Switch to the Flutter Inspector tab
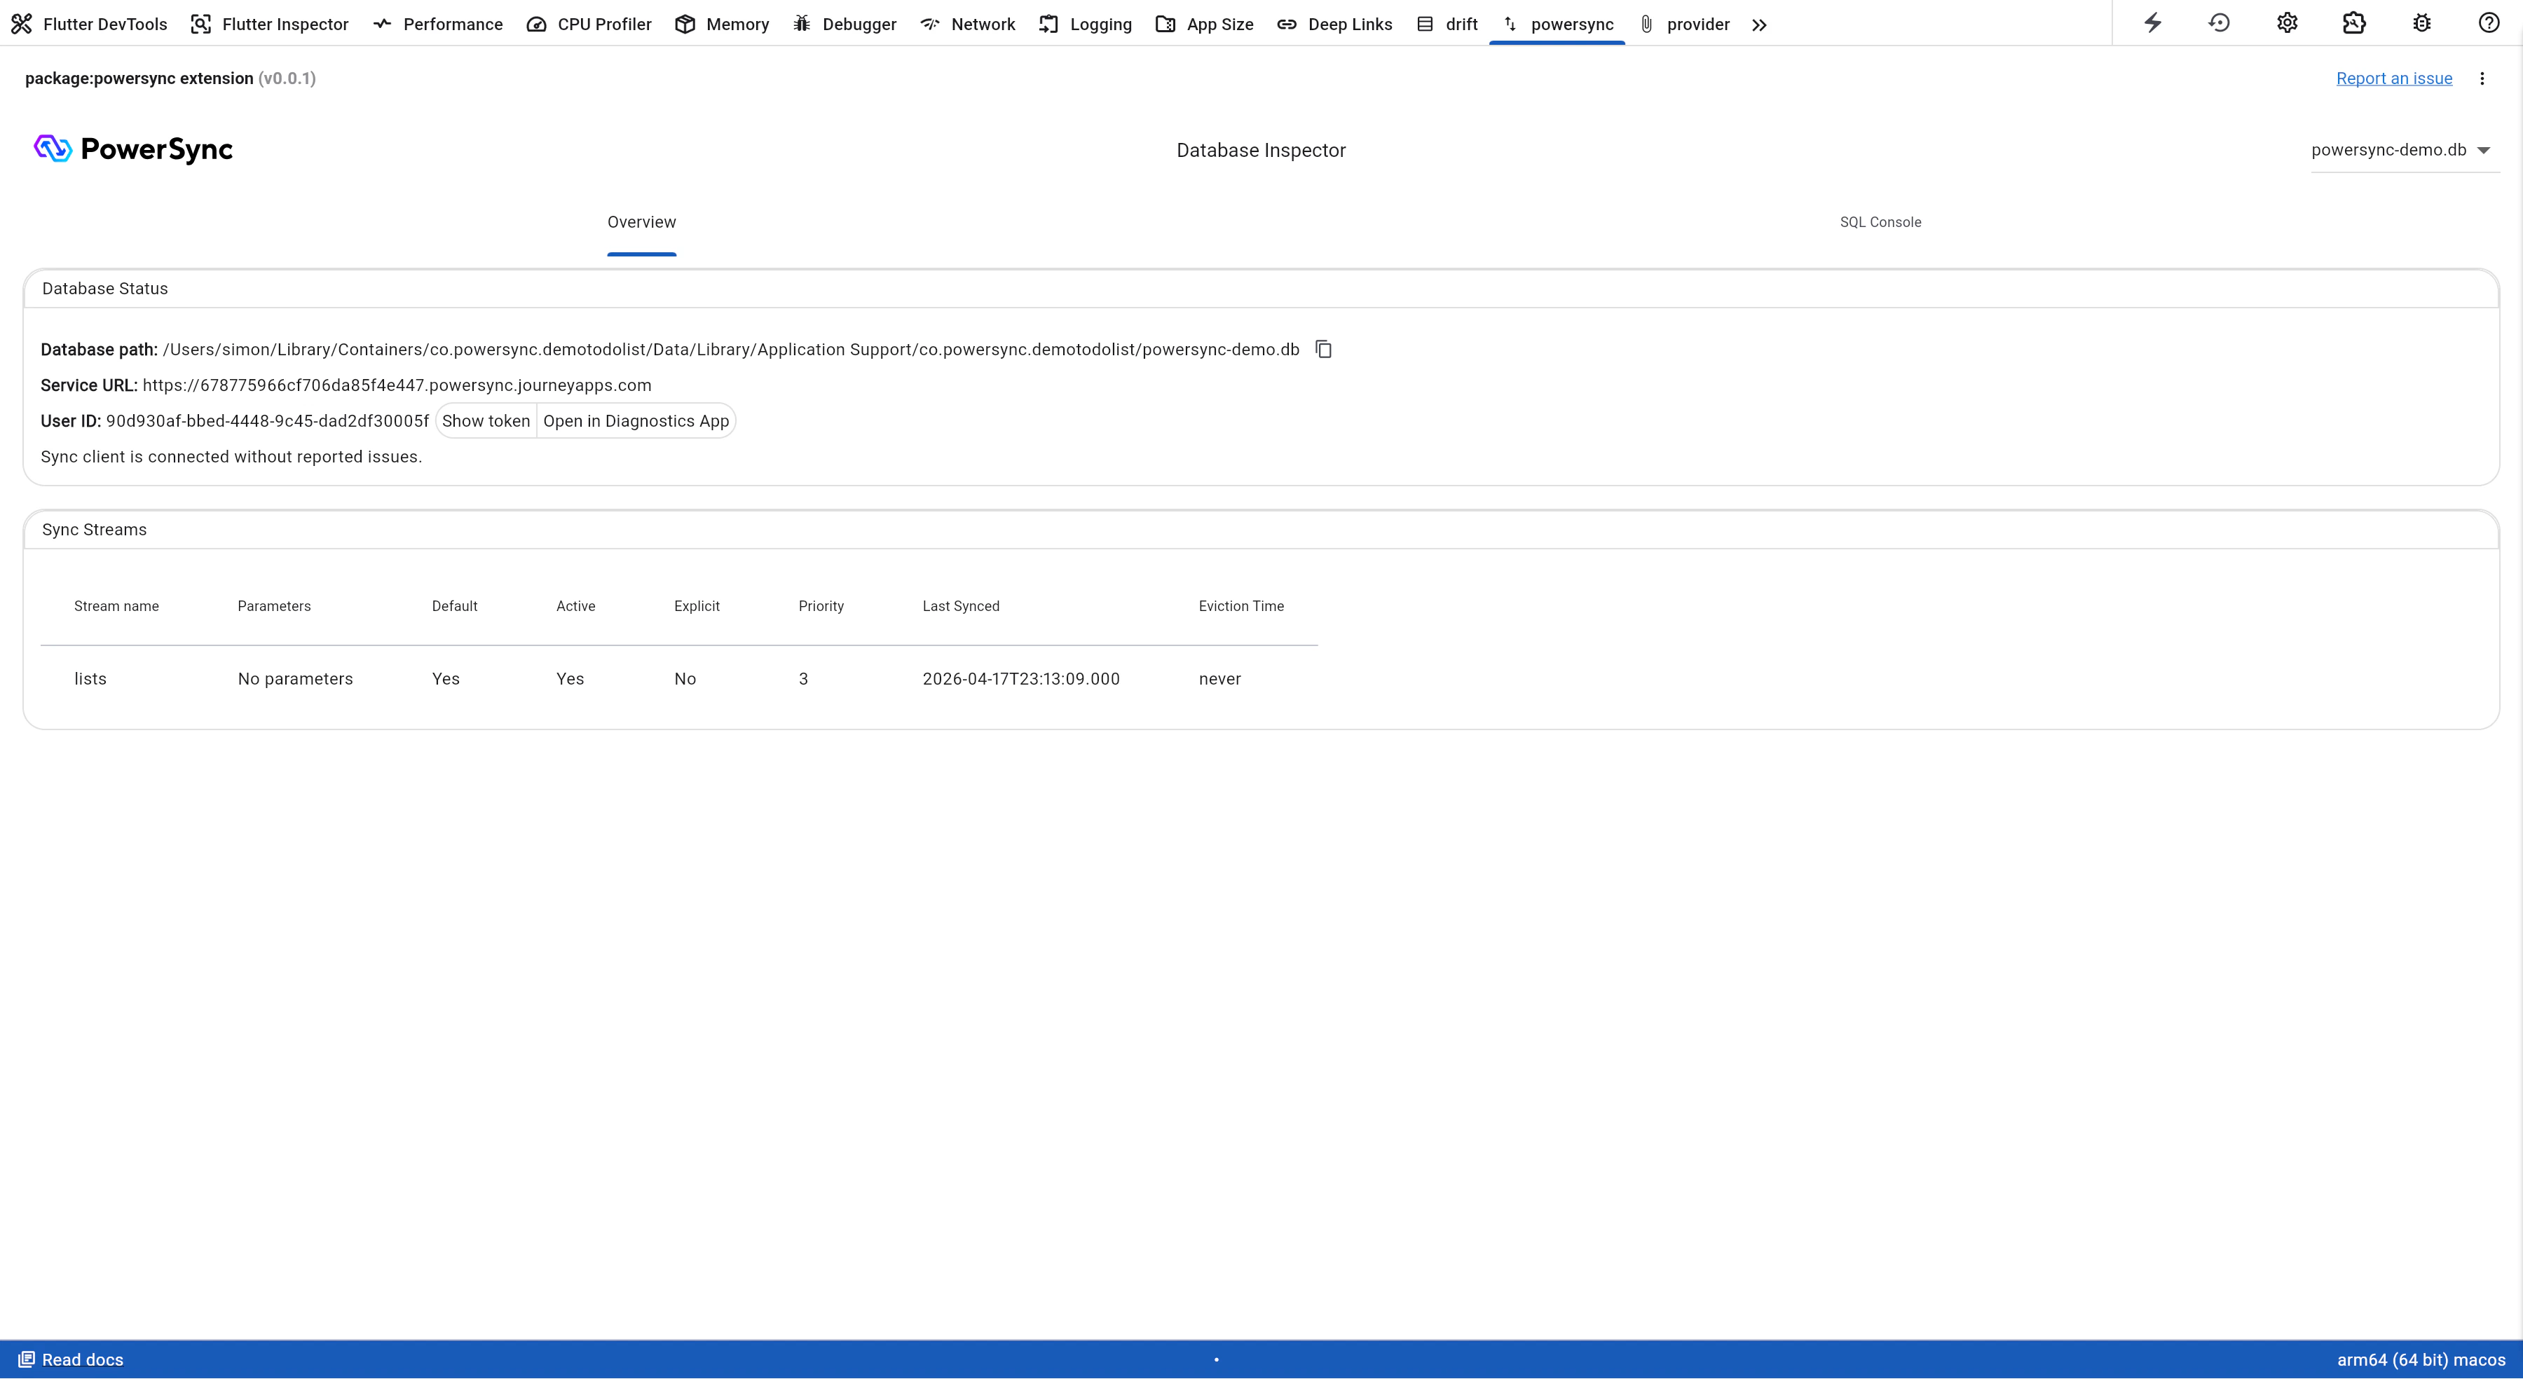This screenshot has height=1379, width=2523. (269, 24)
